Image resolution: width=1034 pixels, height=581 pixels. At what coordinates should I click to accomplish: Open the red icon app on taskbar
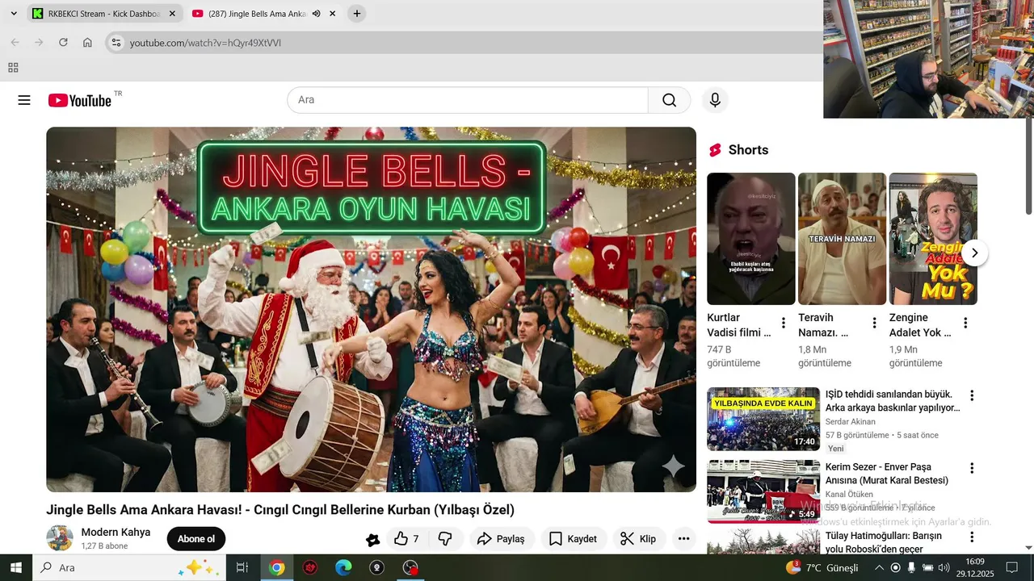(x=310, y=567)
